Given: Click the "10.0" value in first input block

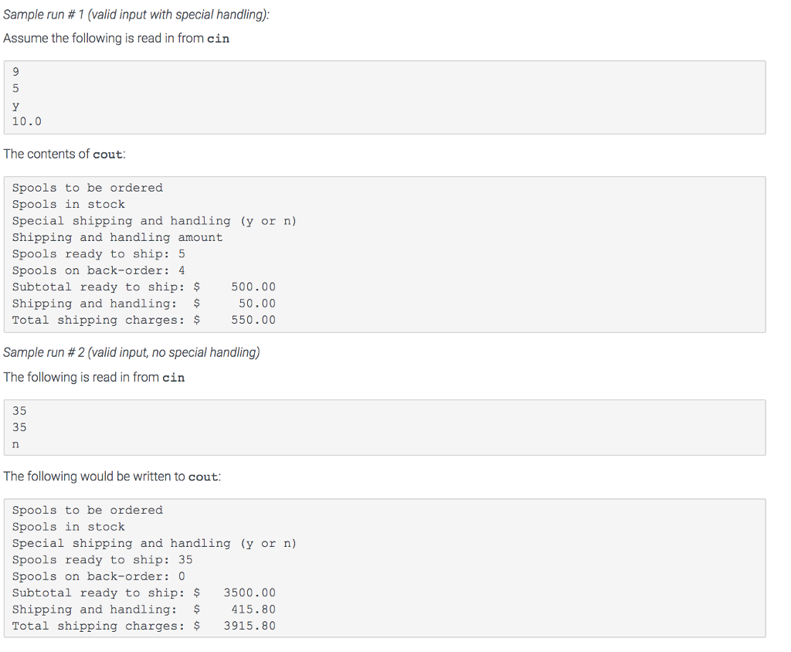Looking at the screenshot, I should coord(25,121).
